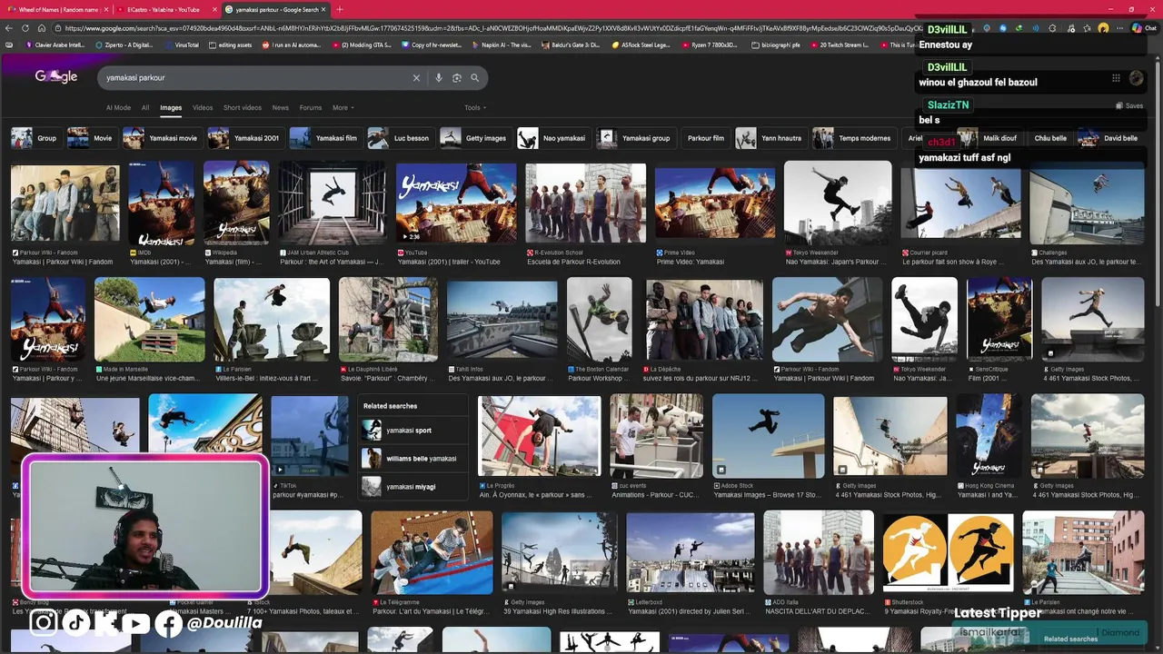The width and height of the screenshot is (1163, 654).
Task: Expand the Tools filter dropdown
Action: [475, 107]
